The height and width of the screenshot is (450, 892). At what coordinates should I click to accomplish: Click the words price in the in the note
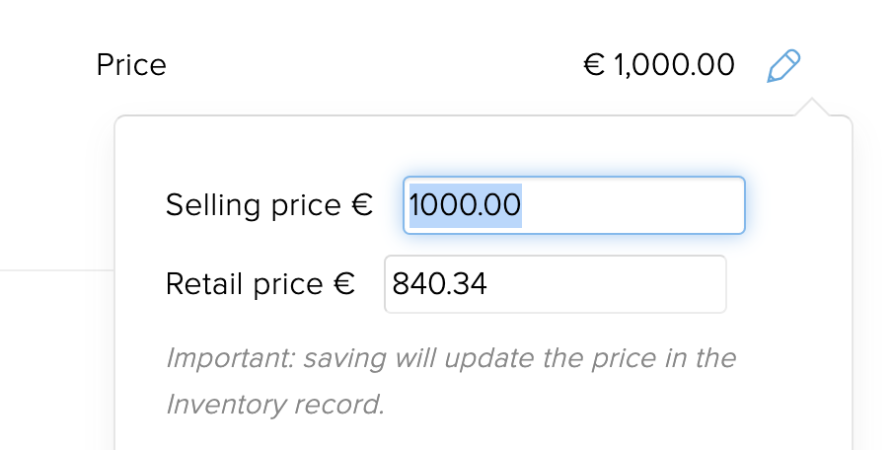(x=664, y=359)
